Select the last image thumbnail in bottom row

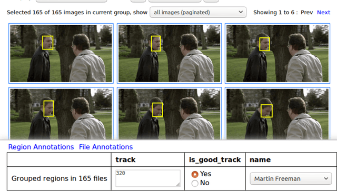click(x=277, y=114)
